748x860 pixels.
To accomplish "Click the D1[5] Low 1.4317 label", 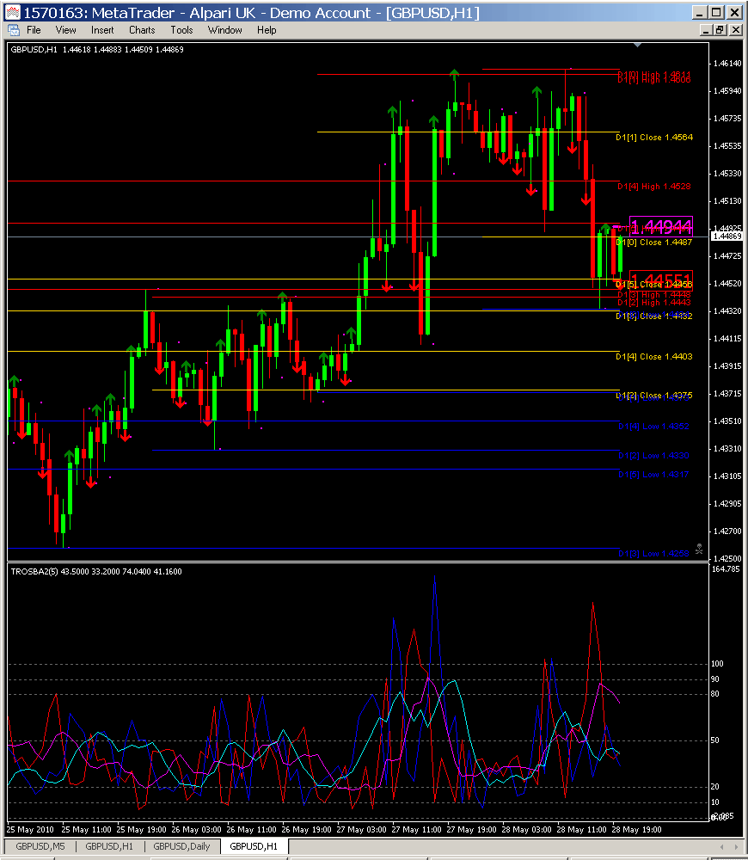I will pos(653,475).
